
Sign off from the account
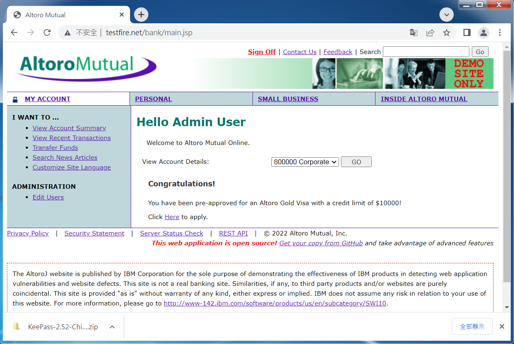tap(262, 52)
